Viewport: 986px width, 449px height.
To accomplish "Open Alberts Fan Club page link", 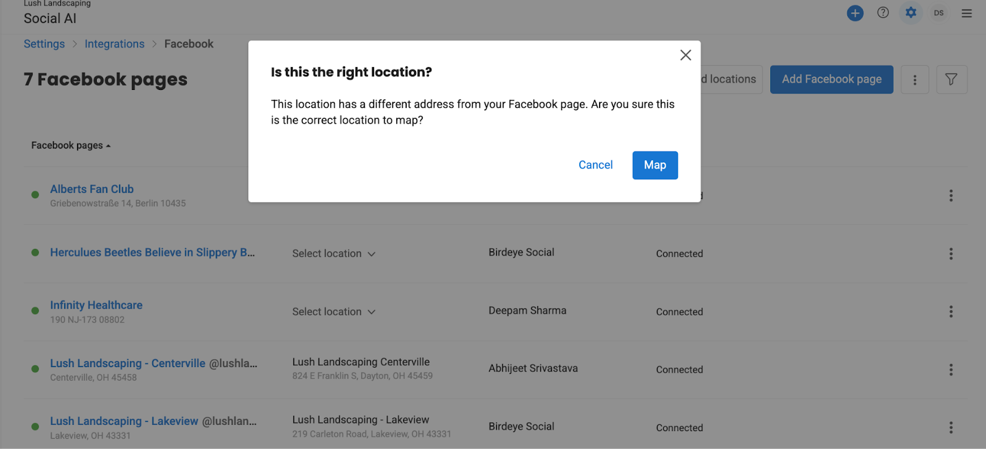I will click(92, 189).
